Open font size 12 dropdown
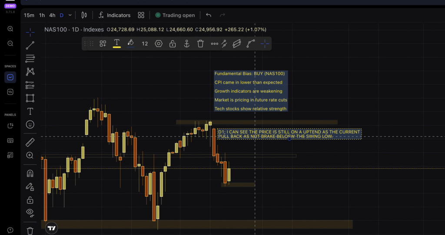 pyautogui.click(x=145, y=44)
